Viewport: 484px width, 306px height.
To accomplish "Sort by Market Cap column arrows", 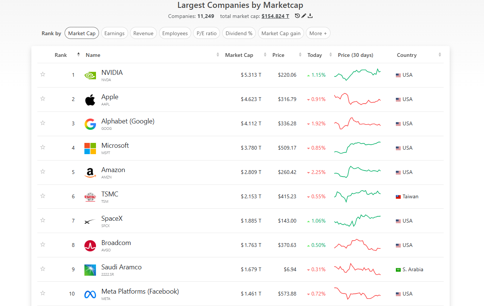I will pos(265,55).
